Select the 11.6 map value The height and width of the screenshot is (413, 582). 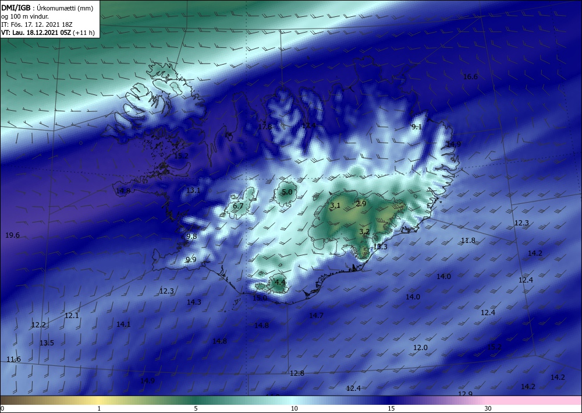[14, 359]
